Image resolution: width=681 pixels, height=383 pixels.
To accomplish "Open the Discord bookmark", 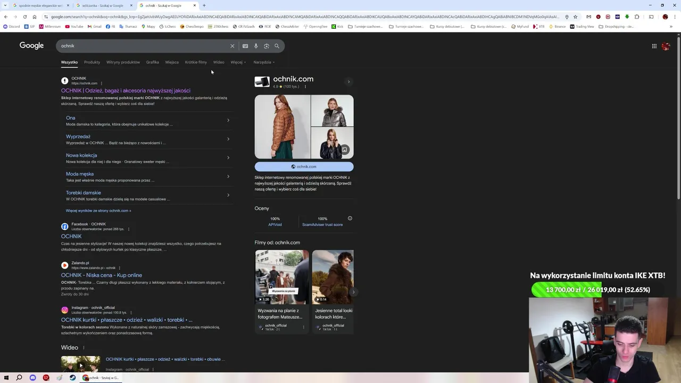I will [11, 26].
